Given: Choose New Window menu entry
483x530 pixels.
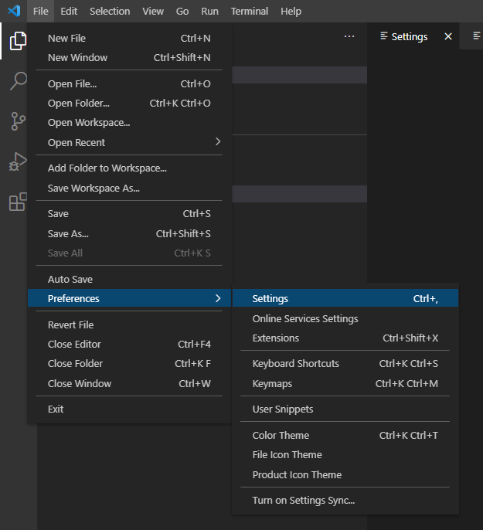Looking at the screenshot, I should (x=130, y=57).
